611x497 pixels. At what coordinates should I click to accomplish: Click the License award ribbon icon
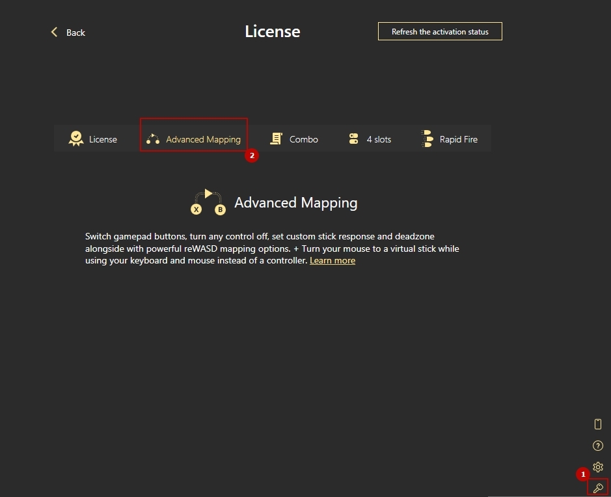point(76,139)
